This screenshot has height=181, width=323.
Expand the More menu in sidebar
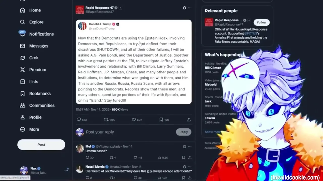[30, 129]
